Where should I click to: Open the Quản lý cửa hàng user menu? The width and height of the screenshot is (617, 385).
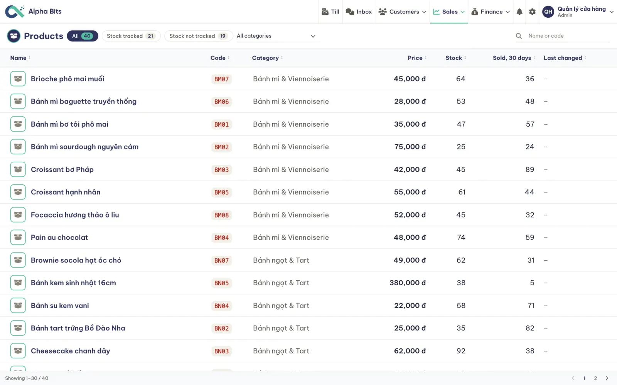[x=578, y=12]
